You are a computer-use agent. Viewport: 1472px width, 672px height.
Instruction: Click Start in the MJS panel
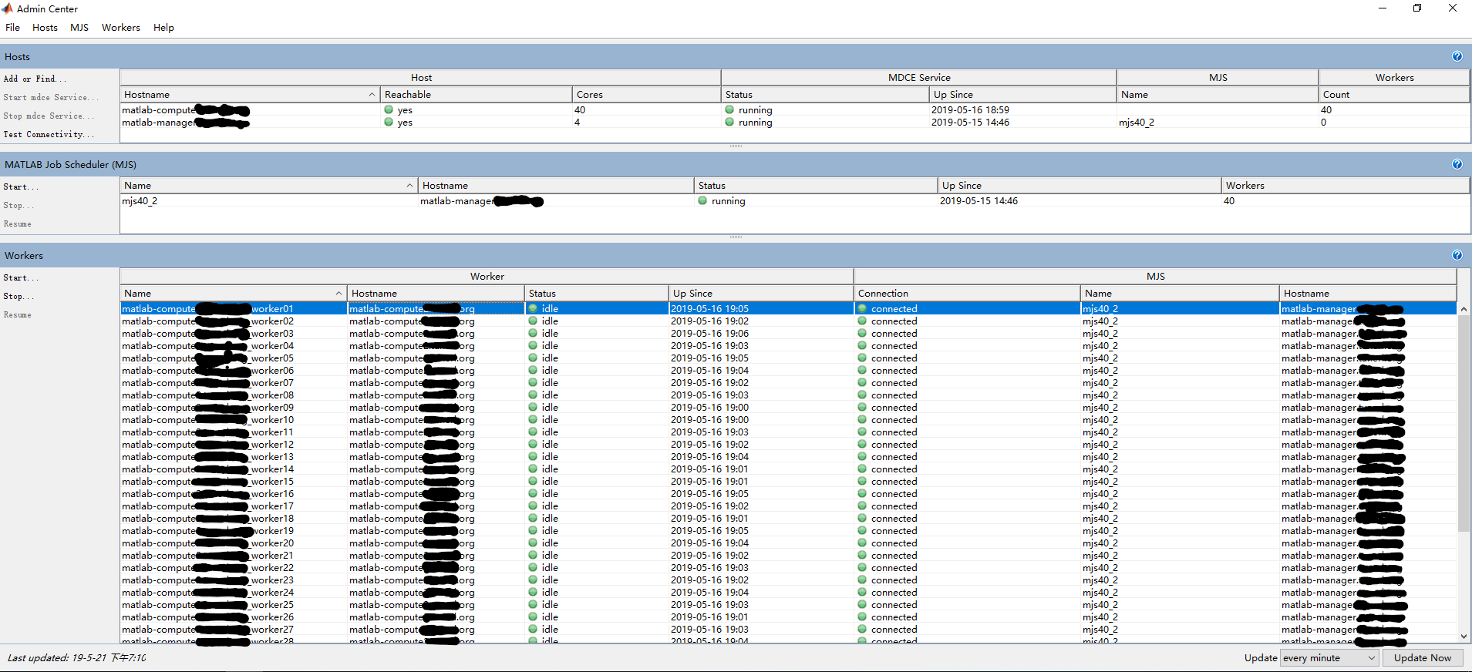pos(20,186)
